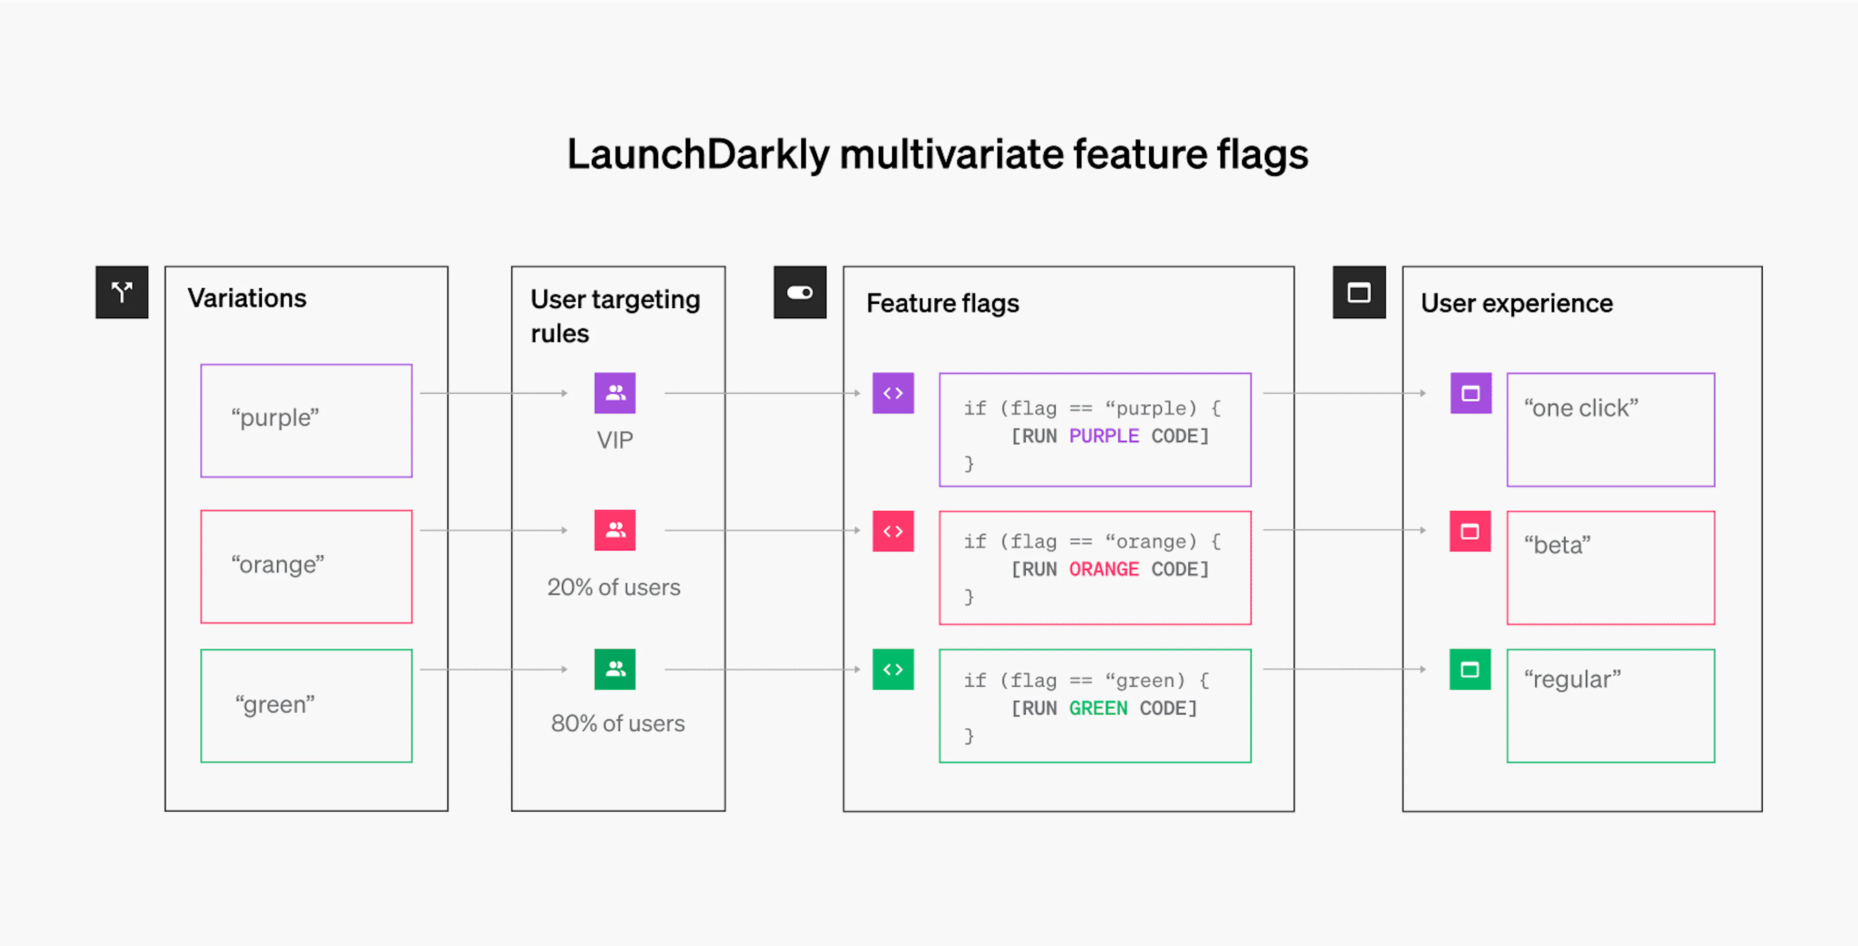Click the "one click" experience box

[1611, 430]
